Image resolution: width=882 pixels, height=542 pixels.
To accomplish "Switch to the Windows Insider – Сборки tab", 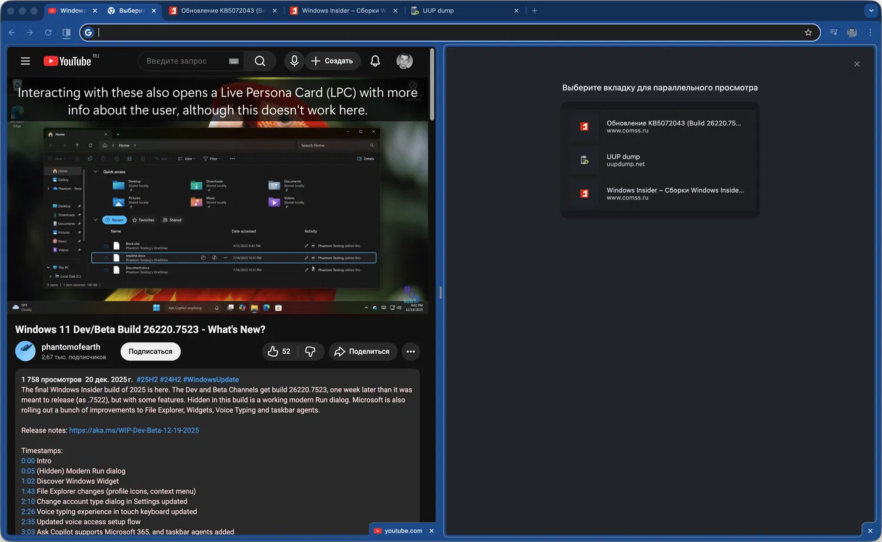I will [x=344, y=11].
